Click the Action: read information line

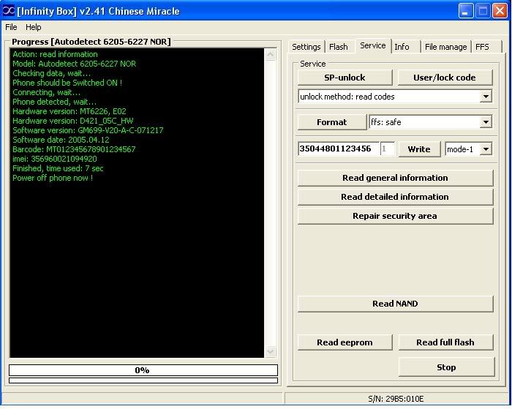55,54
